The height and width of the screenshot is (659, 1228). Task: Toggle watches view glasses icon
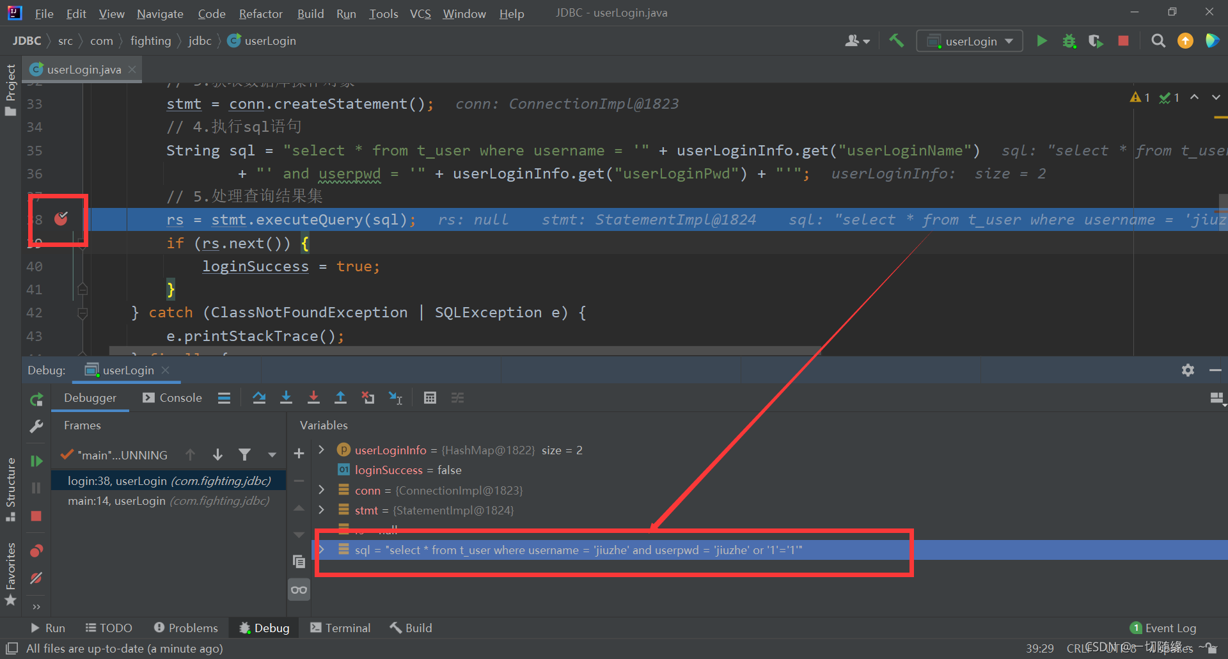(299, 590)
